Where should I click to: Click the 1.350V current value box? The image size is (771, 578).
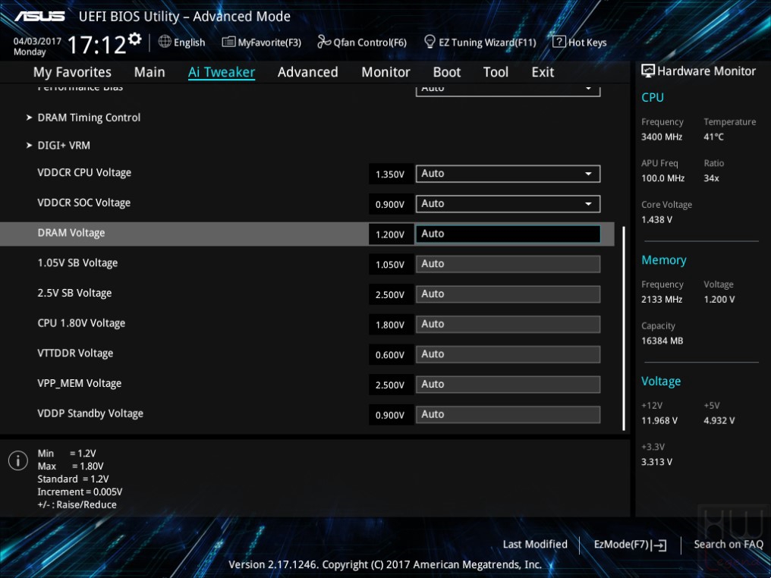click(x=390, y=174)
